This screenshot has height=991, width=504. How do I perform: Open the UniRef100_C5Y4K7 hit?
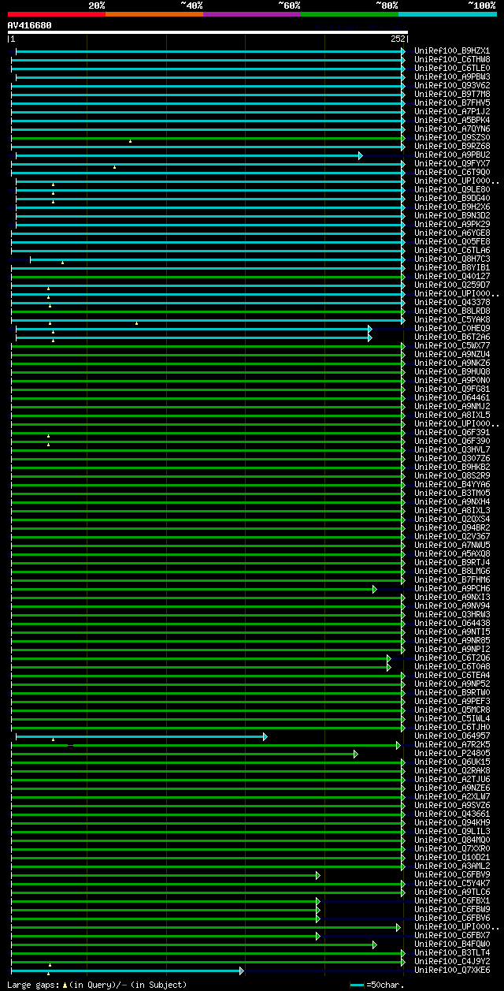(x=452, y=884)
